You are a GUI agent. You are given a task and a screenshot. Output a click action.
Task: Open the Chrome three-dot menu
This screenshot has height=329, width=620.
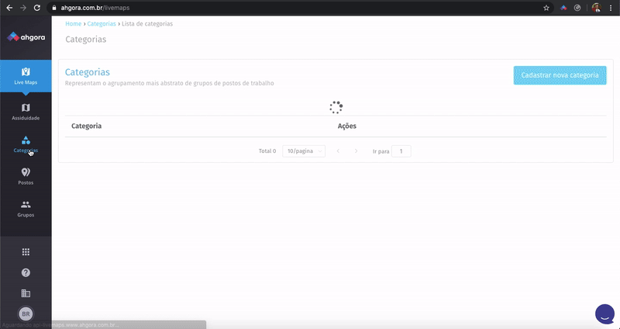pyautogui.click(x=611, y=8)
